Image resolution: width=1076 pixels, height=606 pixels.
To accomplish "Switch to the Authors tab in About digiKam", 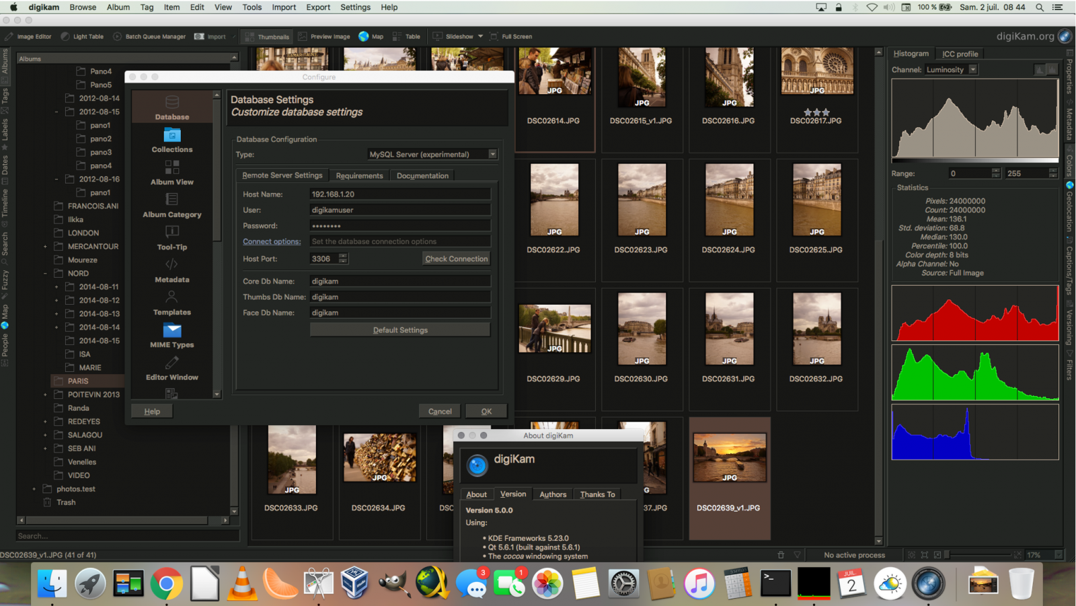I will (x=552, y=494).
